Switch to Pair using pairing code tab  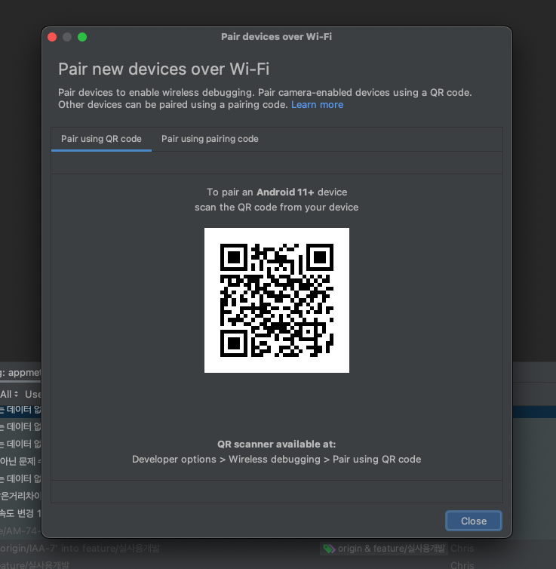pos(210,139)
